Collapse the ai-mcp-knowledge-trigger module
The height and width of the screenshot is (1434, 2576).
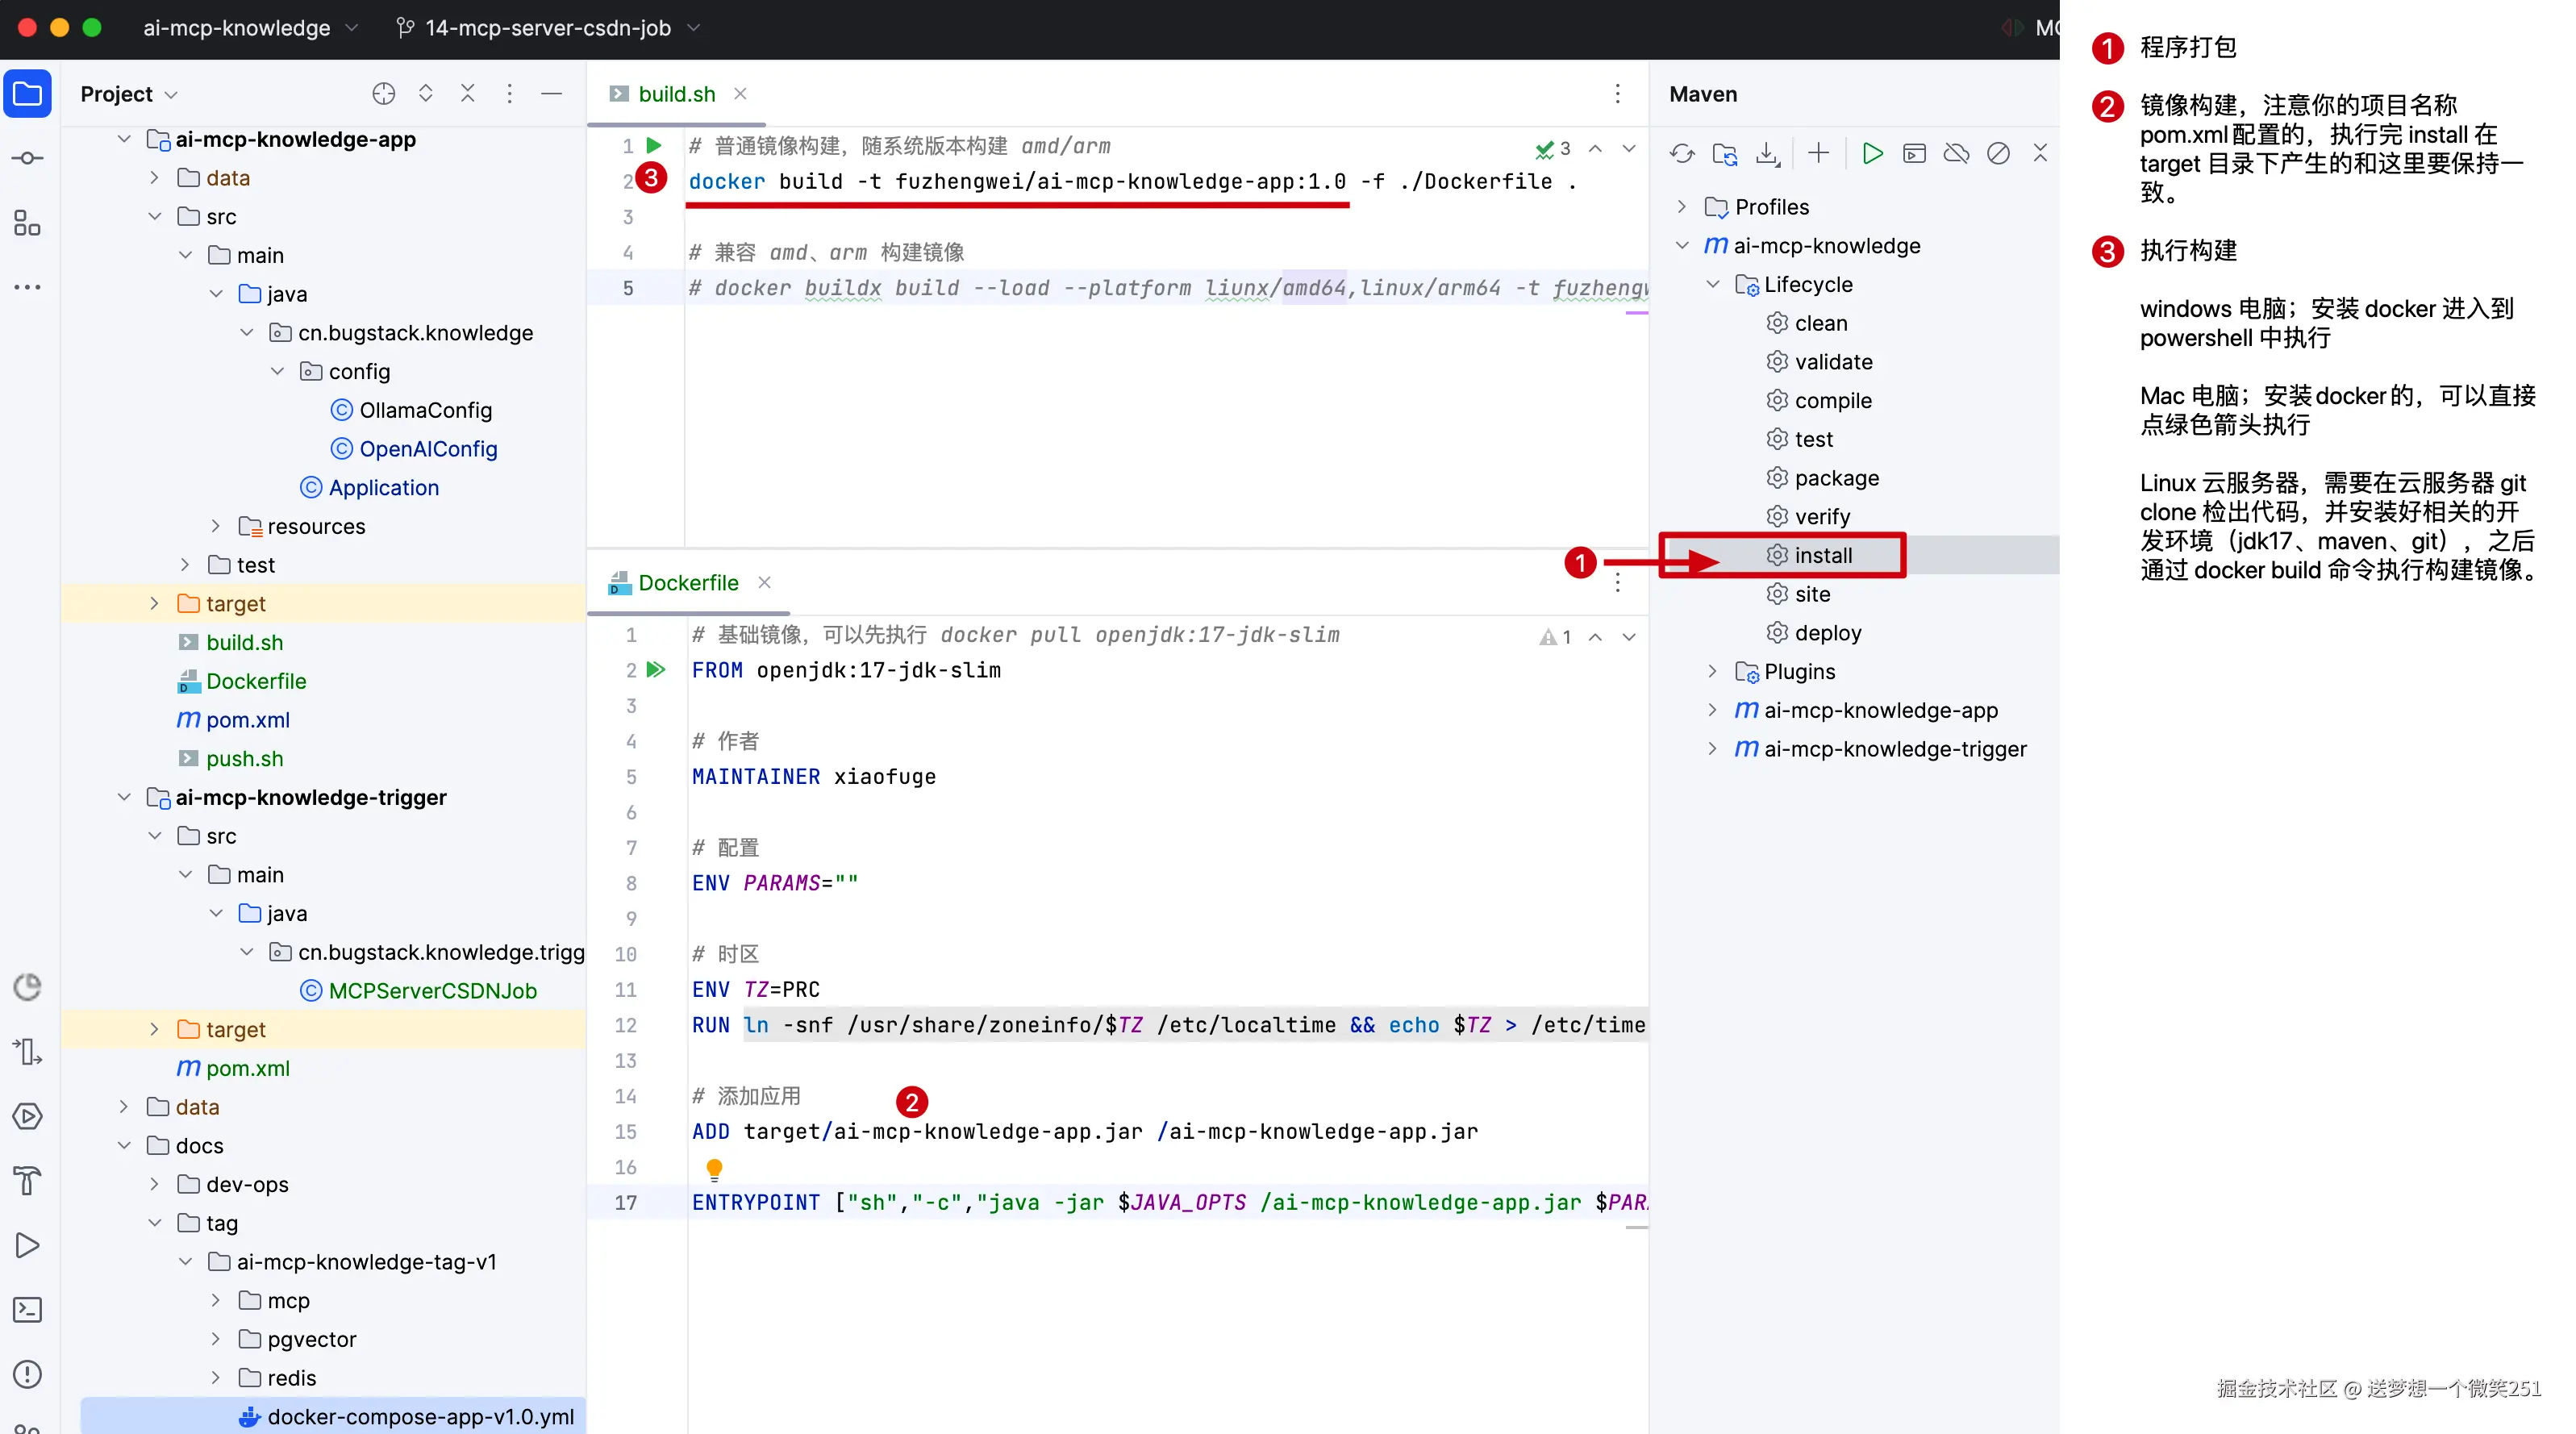[124, 797]
